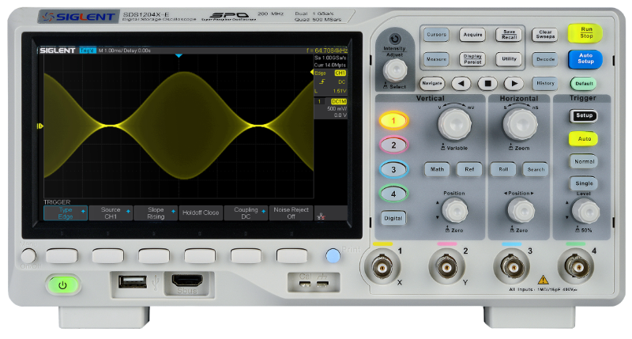Click the channel 2 BNC input connector
This screenshot has height=339, width=632.
(x=446, y=266)
